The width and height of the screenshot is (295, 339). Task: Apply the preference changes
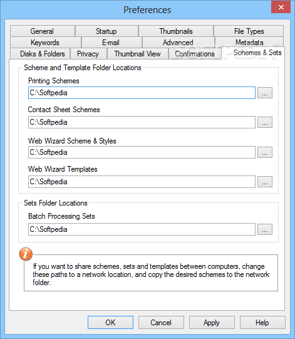(x=212, y=323)
